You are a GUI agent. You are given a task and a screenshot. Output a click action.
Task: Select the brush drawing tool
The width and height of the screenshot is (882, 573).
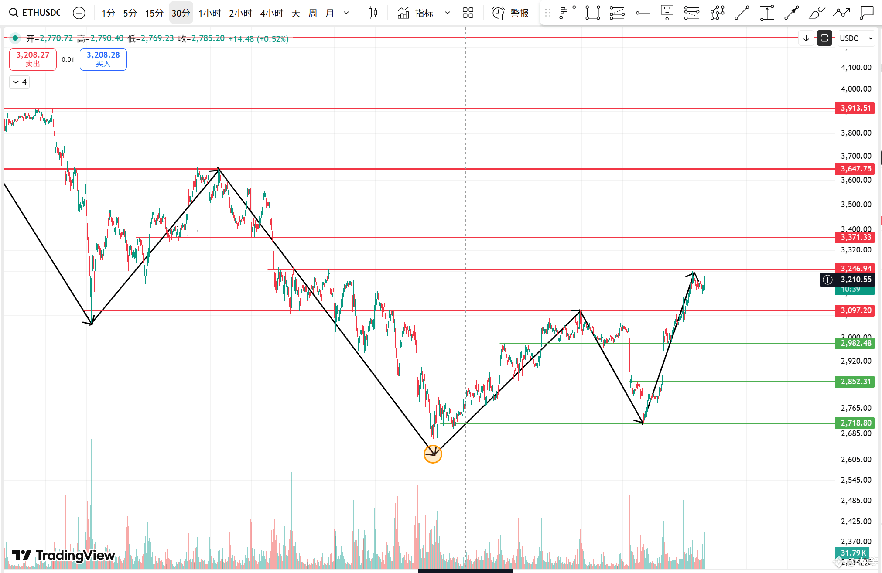(816, 13)
